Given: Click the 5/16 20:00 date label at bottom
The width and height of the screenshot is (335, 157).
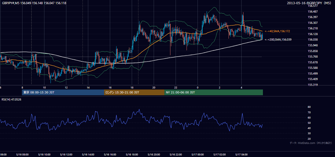Looking at the screenshot, I should pyautogui.click(x=154, y=154).
